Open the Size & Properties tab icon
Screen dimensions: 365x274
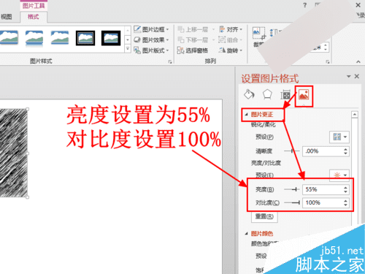pos(285,95)
